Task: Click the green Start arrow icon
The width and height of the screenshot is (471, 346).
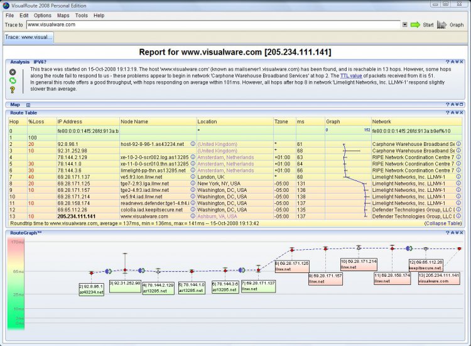Action: (415, 25)
